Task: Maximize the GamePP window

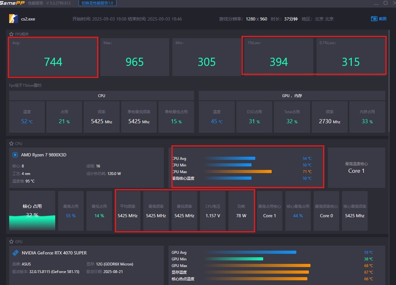Action: [386, 3]
